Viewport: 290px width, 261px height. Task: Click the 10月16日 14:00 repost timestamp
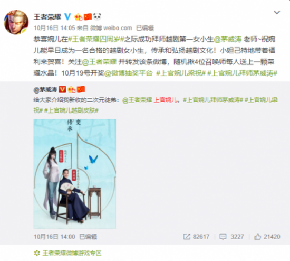(54, 237)
